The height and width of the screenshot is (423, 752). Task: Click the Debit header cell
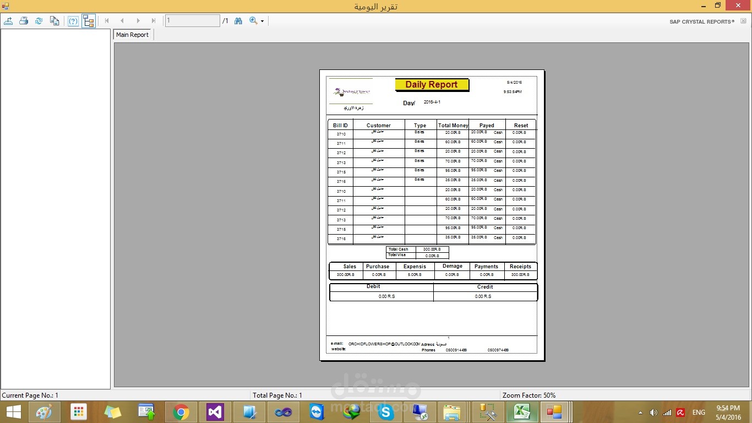click(x=373, y=286)
